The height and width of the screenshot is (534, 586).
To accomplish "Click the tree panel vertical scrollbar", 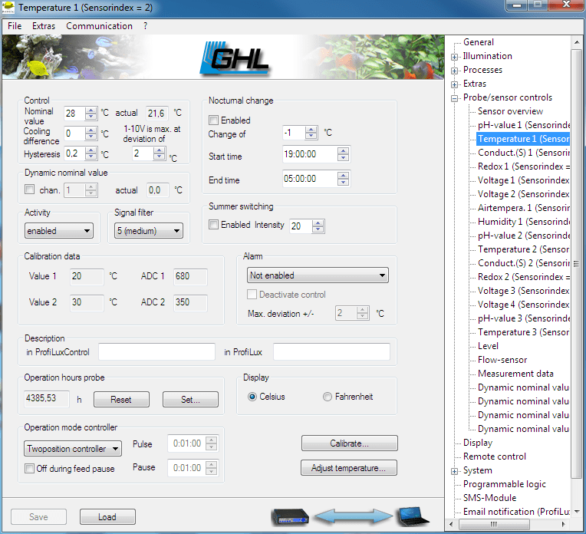I will coord(576,263).
